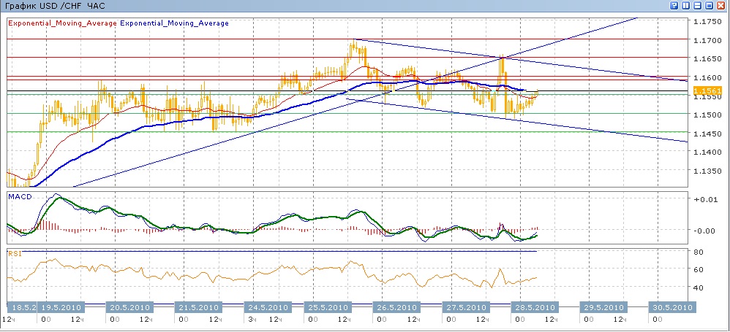Click the RSI indicator panel label
Image resolution: width=730 pixels, height=332 pixels.
tap(15, 254)
